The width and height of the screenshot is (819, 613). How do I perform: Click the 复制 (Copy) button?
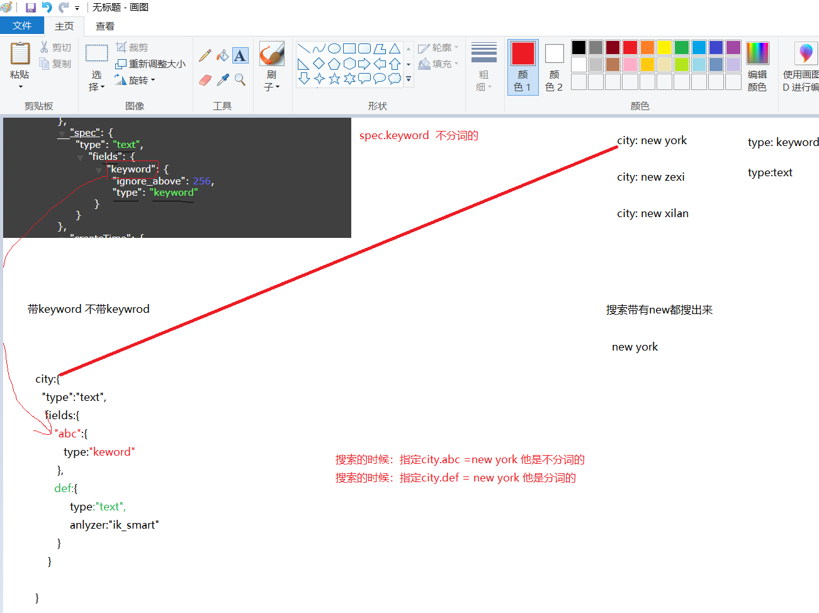tap(55, 64)
